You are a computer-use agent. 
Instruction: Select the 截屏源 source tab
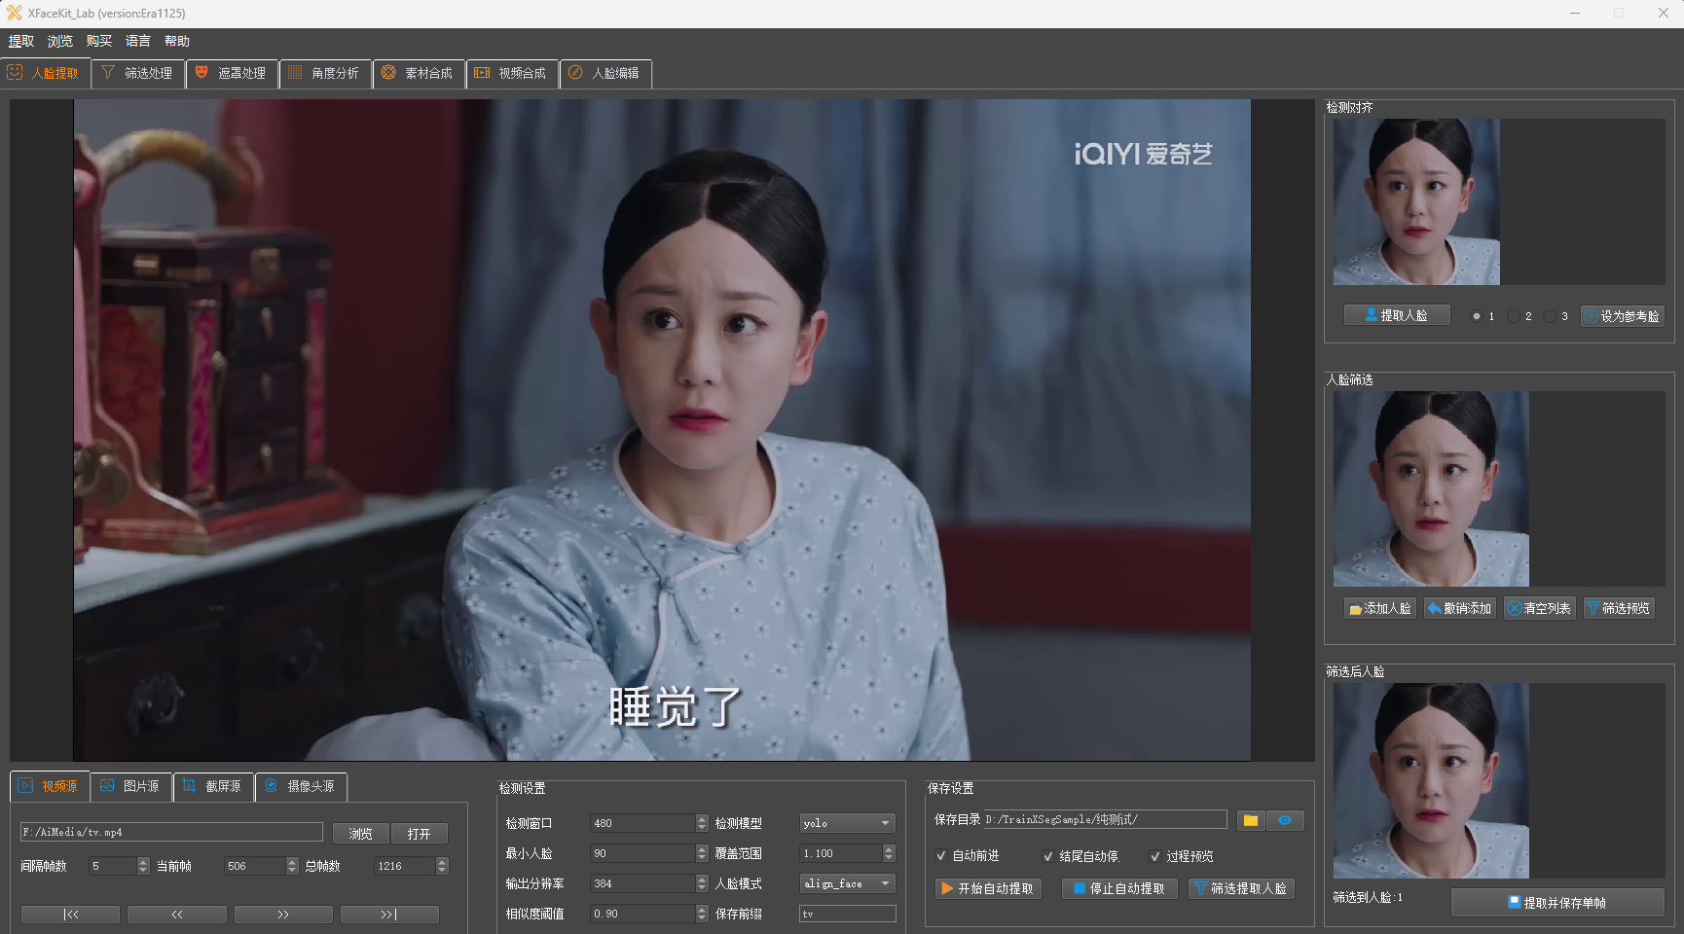214,786
